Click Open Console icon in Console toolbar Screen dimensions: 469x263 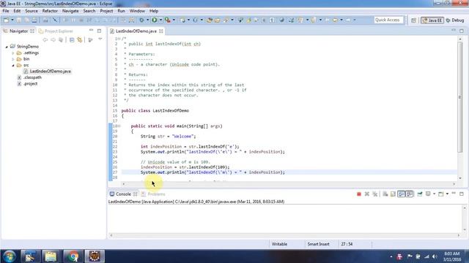click(441, 194)
